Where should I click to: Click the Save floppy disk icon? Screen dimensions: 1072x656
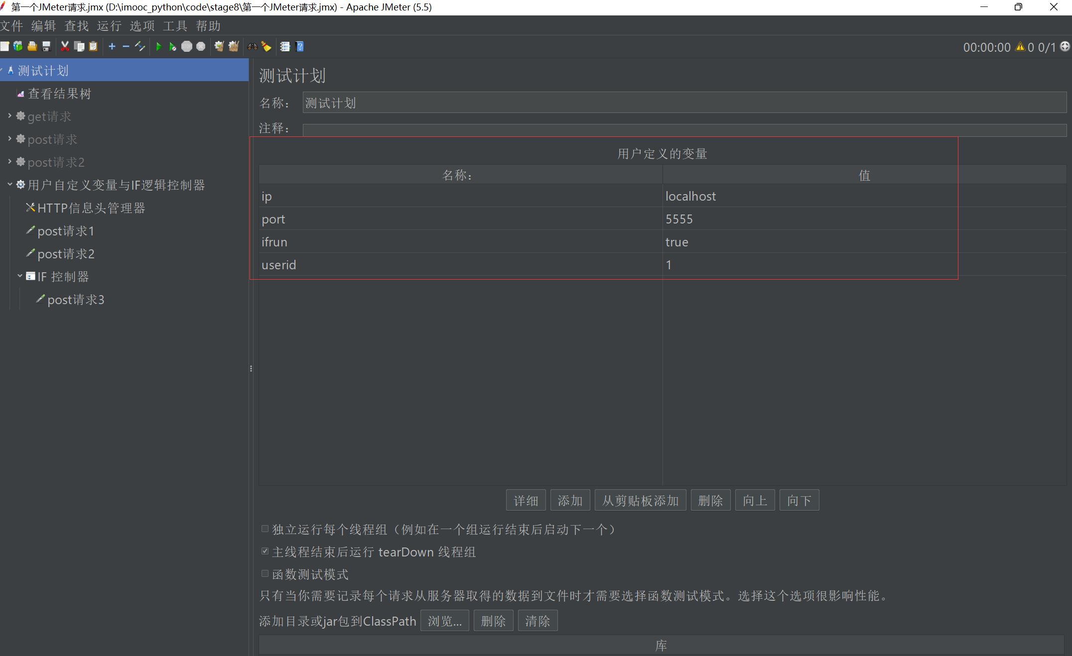coord(46,47)
